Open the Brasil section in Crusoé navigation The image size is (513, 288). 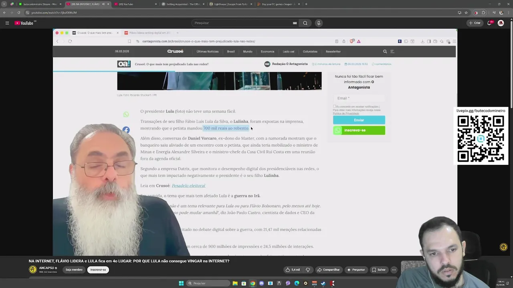click(231, 52)
